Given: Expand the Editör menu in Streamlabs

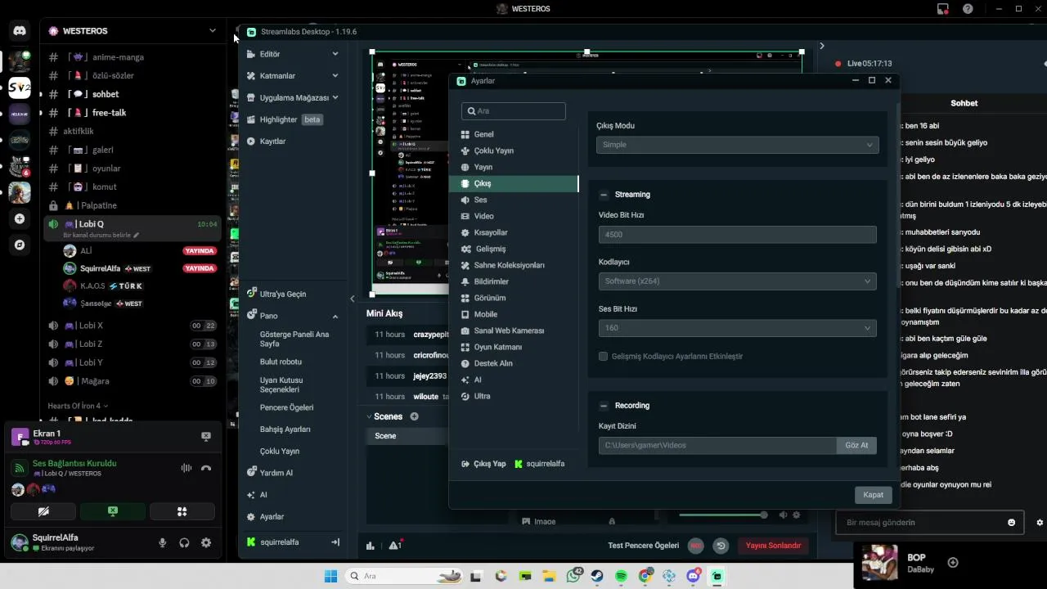Looking at the screenshot, I should [293, 54].
